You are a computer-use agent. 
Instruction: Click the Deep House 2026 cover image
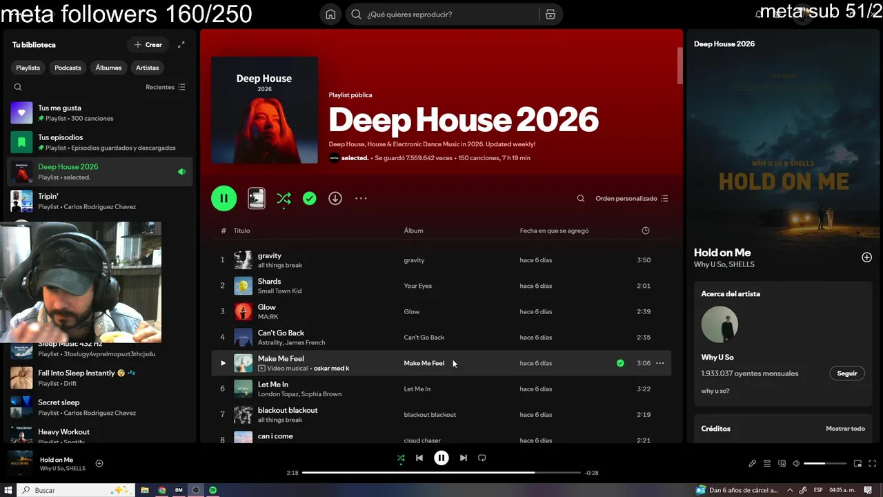point(264,110)
